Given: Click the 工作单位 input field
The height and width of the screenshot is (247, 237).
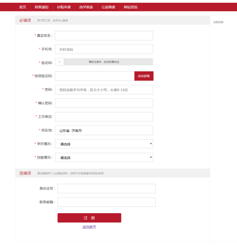Looking at the screenshot, I should (104, 117).
